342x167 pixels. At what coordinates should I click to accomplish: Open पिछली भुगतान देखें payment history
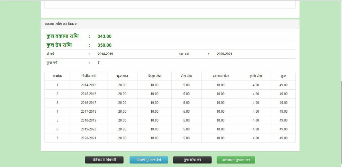tap(149, 160)
